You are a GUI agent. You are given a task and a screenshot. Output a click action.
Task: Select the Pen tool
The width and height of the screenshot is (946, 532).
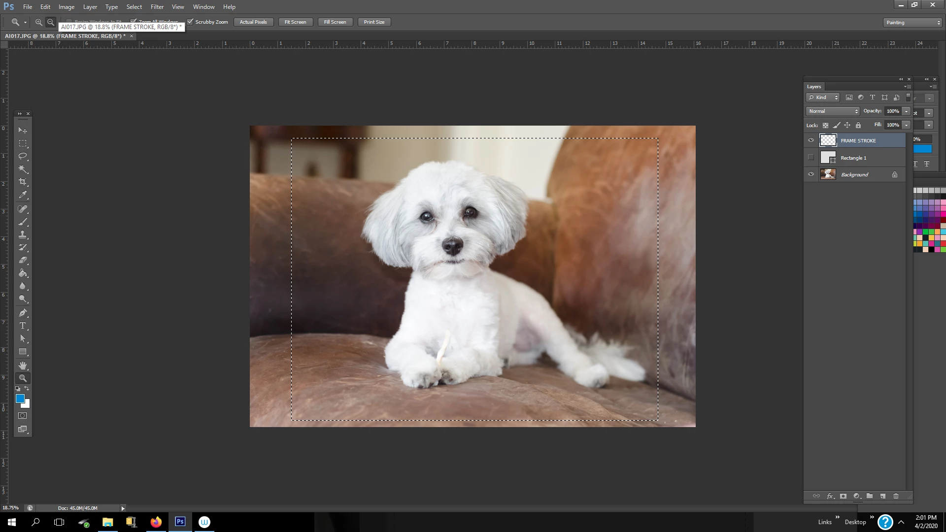pyautogui.click(x=23, y=313)
